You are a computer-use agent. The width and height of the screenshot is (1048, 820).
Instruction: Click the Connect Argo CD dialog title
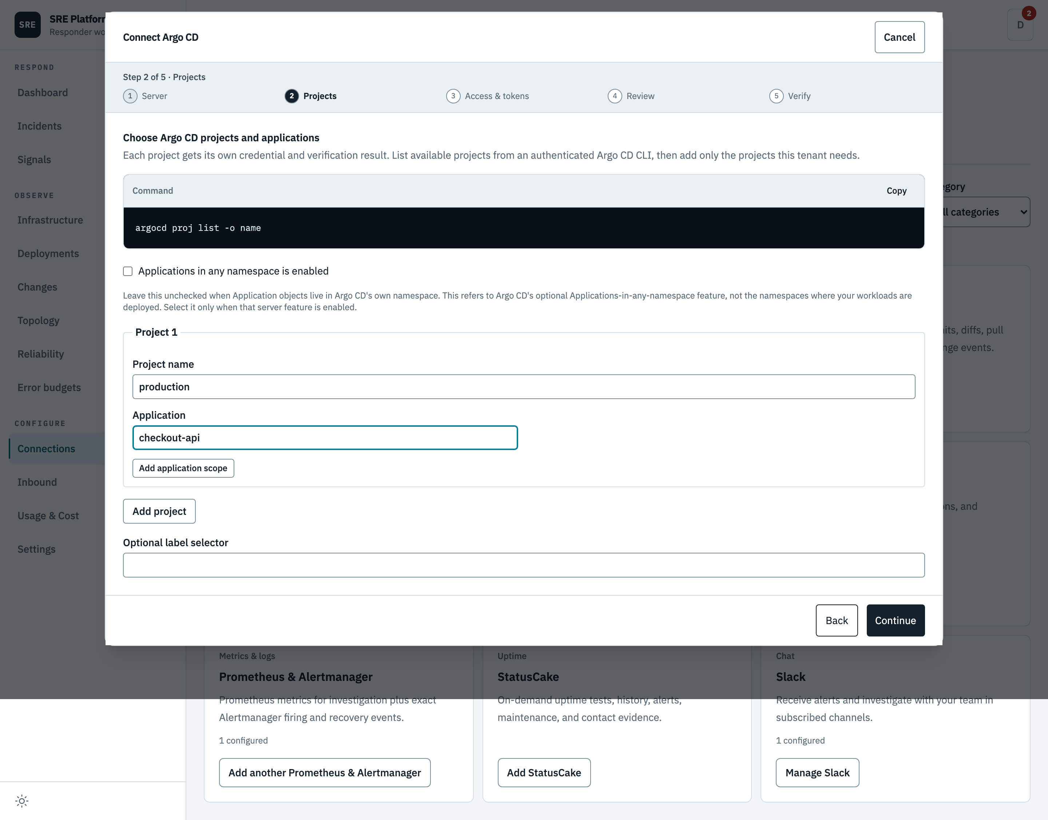[x=160, y=38]
